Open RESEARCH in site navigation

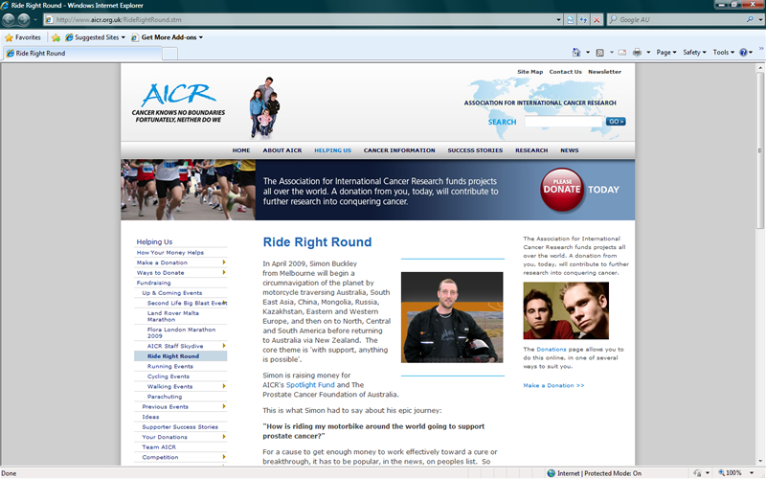(531, 150)
